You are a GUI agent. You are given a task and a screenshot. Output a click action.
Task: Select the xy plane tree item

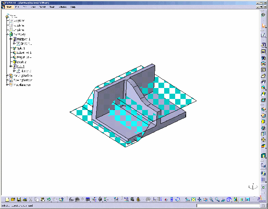(x=19, y=21)
